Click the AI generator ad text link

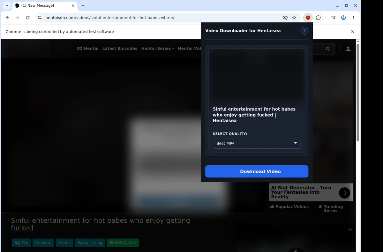pos(301,192)
